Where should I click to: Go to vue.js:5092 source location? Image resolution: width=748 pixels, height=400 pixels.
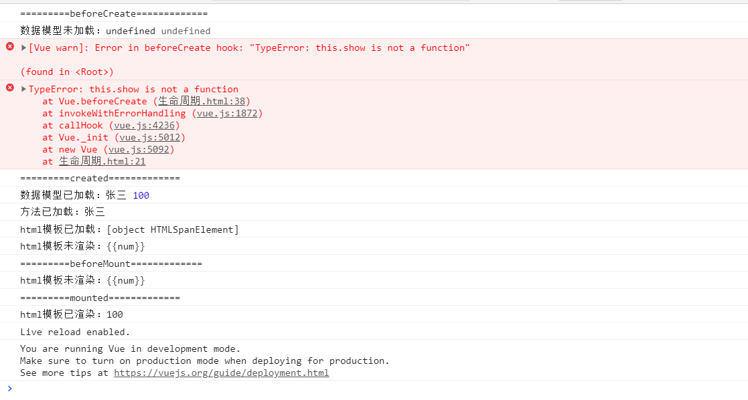tap(139, 149)
